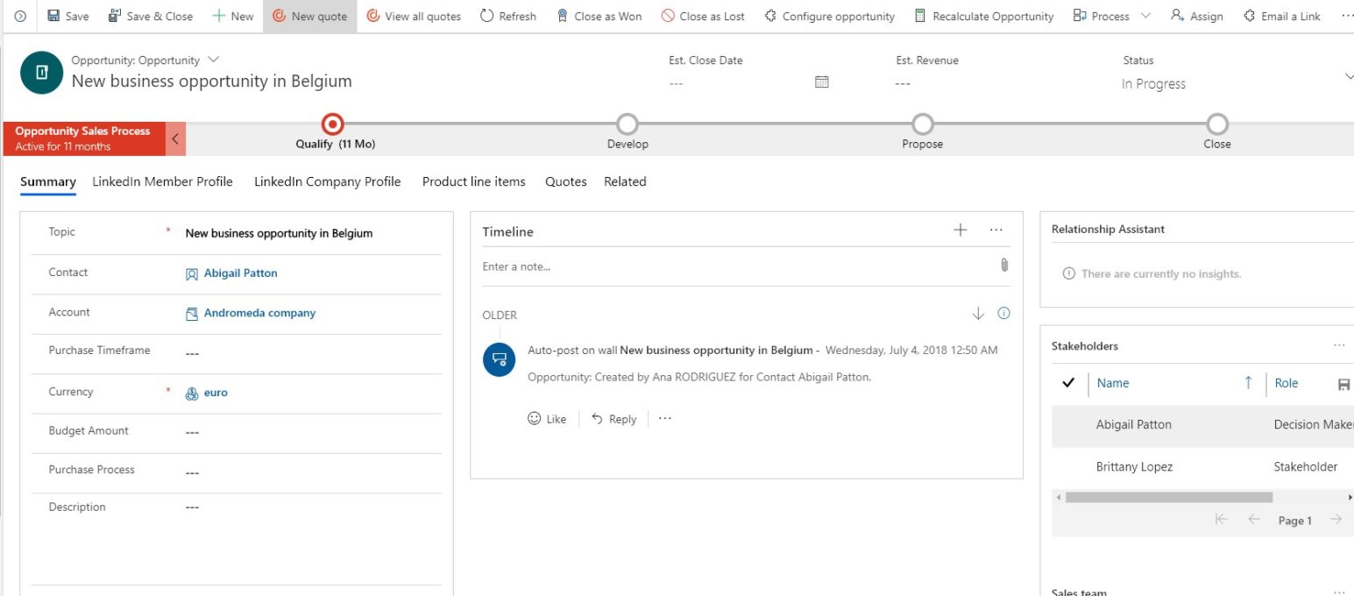Screen dimensions: 1354x596
Task: Click the paperclip to attach a file to Timeline
Action: pos(1004,266)
